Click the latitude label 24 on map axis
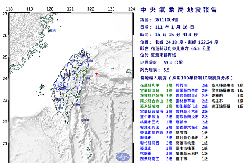This screenshot has height=163, width=245. click(x=5, y=79)
